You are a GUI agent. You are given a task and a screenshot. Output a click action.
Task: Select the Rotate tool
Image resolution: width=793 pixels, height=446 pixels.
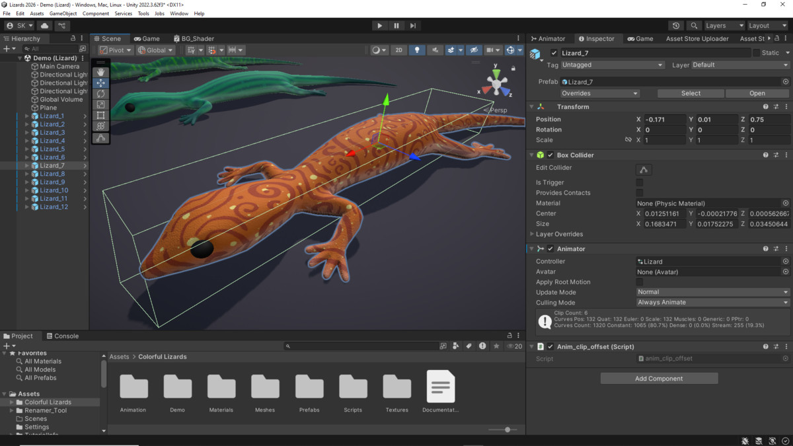100,93
